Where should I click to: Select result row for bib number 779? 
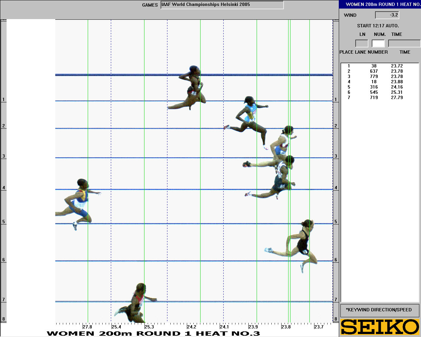pyautogui.click(x=374, y=77)
